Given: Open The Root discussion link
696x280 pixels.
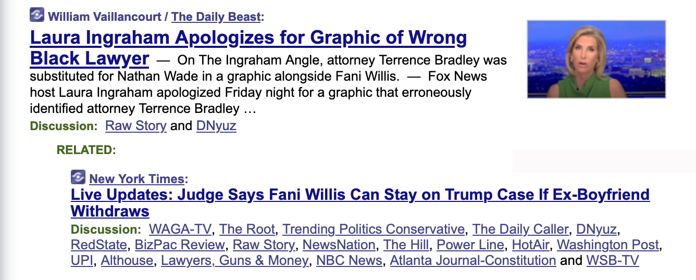Looking at the screenshot, I should (x=247, y=229).
